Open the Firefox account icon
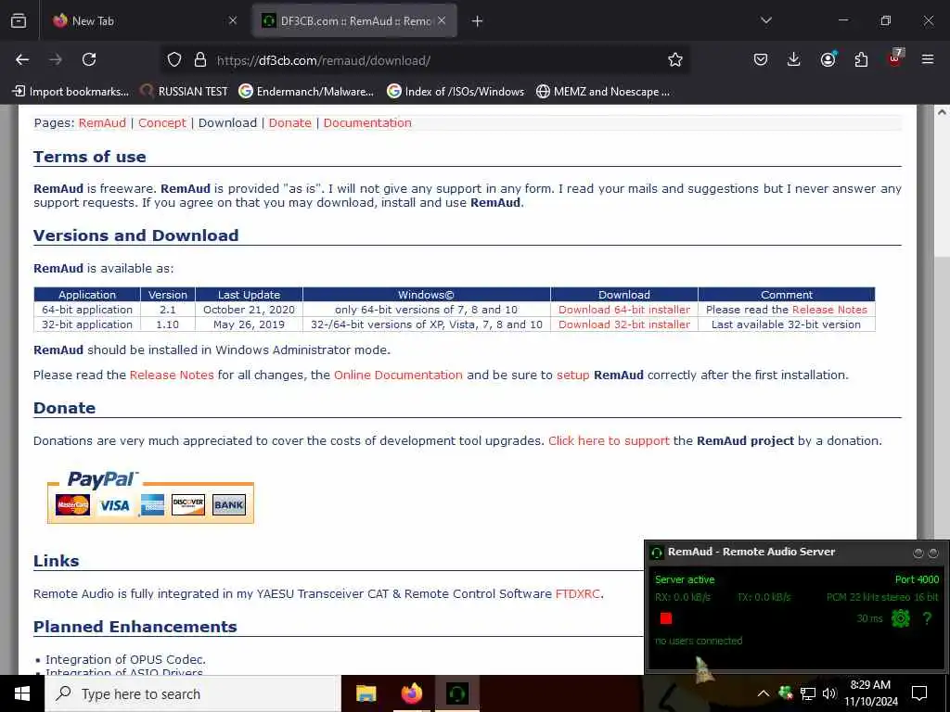 coord(828,59)
